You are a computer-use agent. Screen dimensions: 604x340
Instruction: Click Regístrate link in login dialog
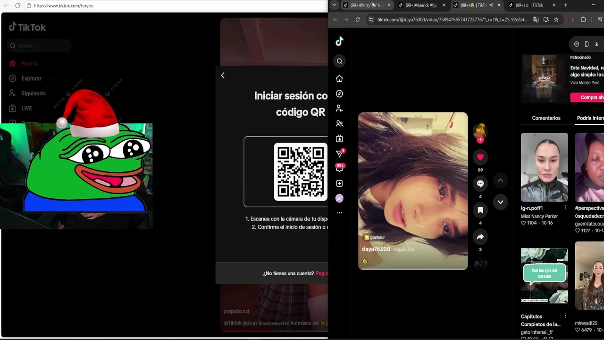click(x=321, y=273)
